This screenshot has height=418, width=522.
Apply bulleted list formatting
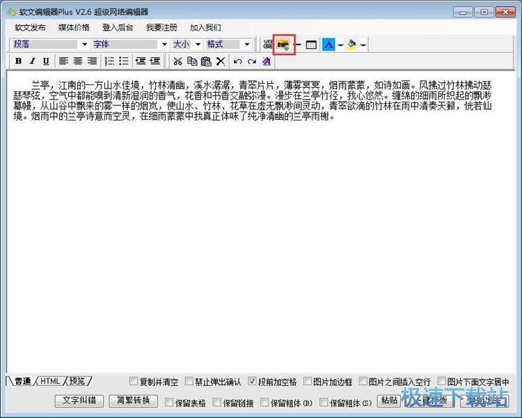coord(123,61)
